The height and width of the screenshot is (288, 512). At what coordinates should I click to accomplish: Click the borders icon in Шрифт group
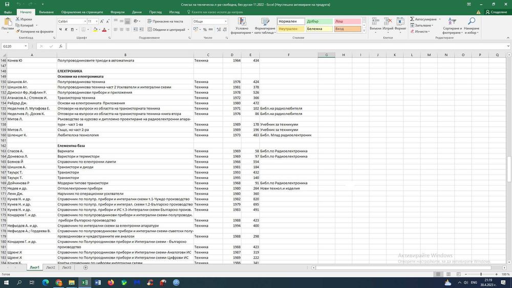tap(83, 29)
